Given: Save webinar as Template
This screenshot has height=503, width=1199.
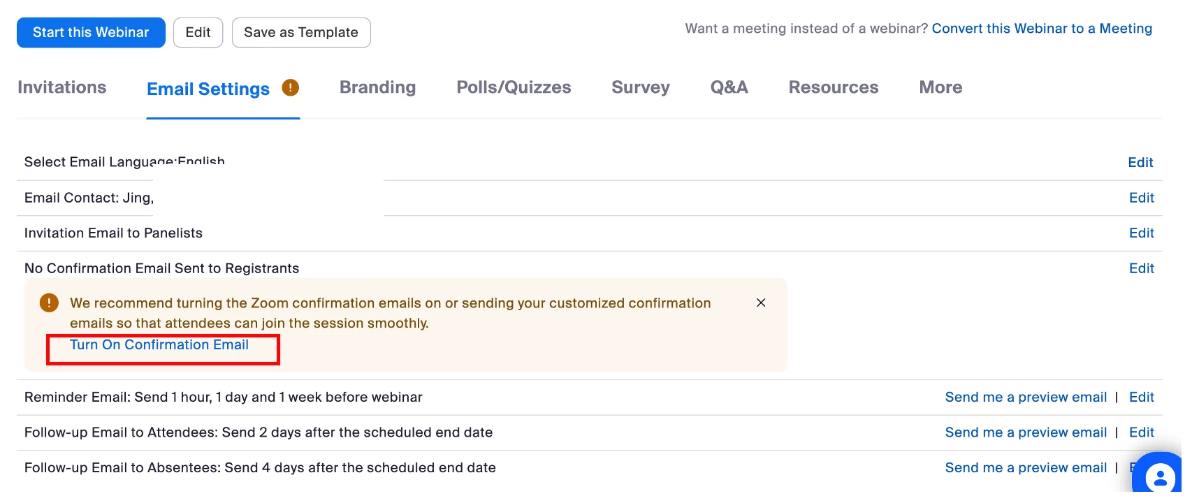Looking at the screenshot, I should point(301,33).
